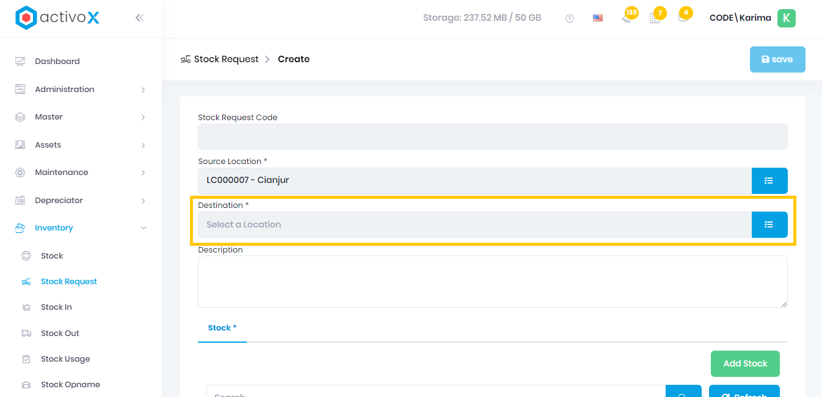Click the Stock Request breadcrumb link
The width and height of the screenshot is (822, 397).
(226, 59)
